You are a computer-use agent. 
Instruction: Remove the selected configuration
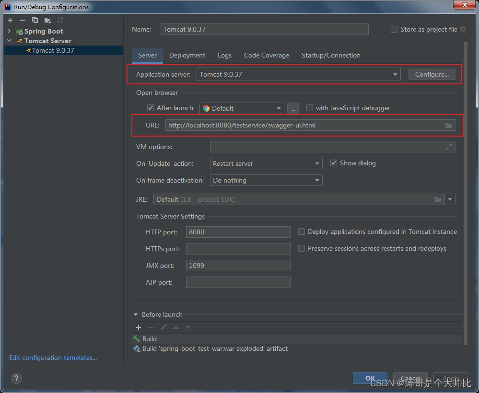[x=23, y=20]
